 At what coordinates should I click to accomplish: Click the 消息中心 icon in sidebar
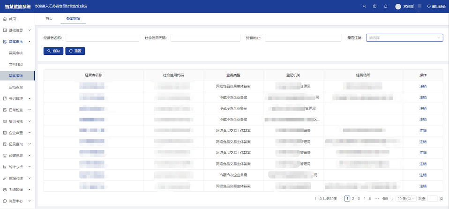click(x=5, y=201)
